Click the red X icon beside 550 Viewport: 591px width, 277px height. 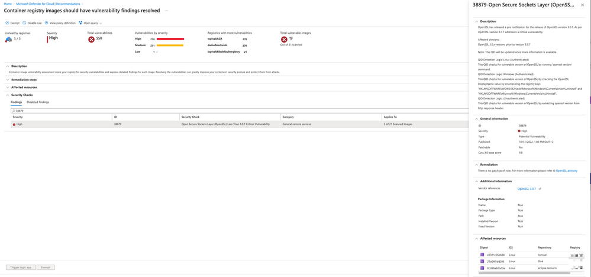click(x=91, y=39)
